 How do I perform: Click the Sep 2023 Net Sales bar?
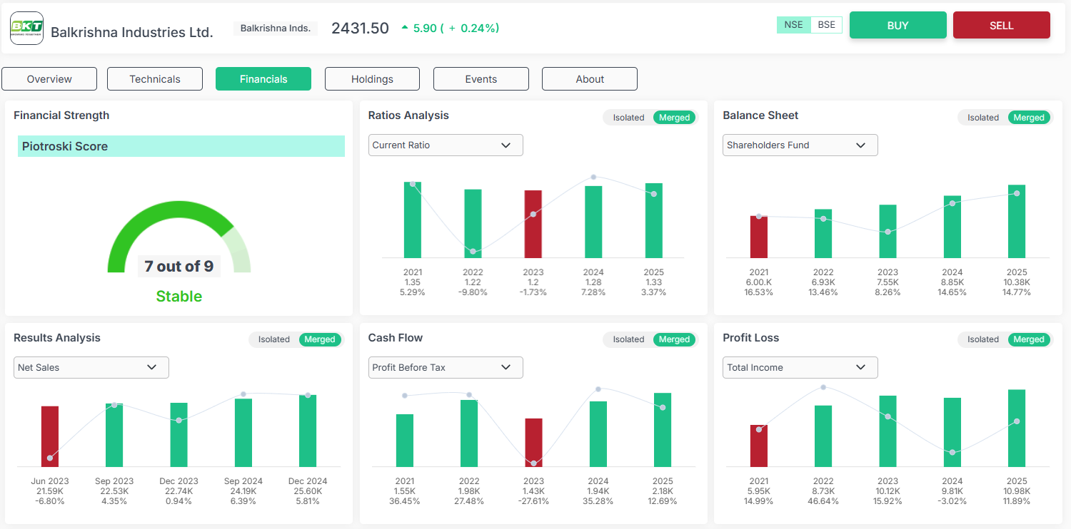(x=114, y=435)
